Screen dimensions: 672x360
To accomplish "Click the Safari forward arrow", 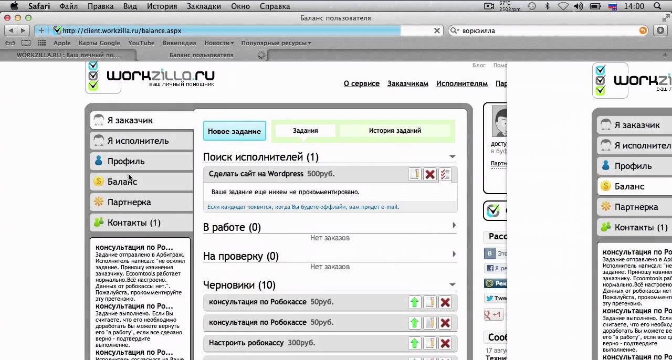I will click(x=24, y=30).
